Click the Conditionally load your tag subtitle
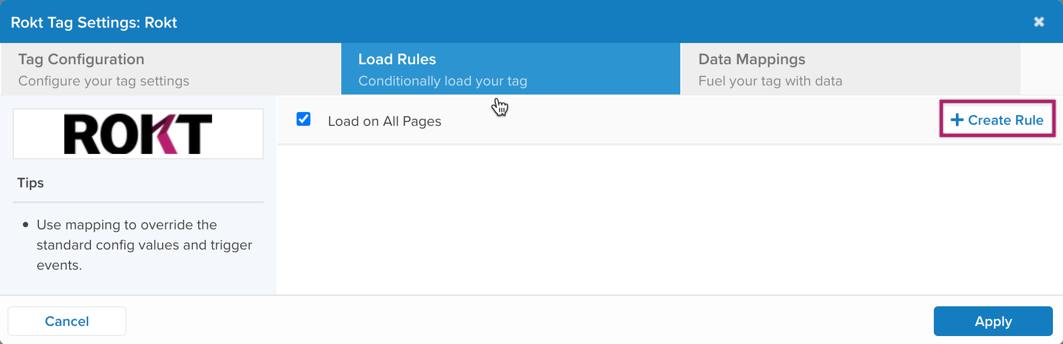This screenshot has width=1063, height=344. (x=443, y=81)
